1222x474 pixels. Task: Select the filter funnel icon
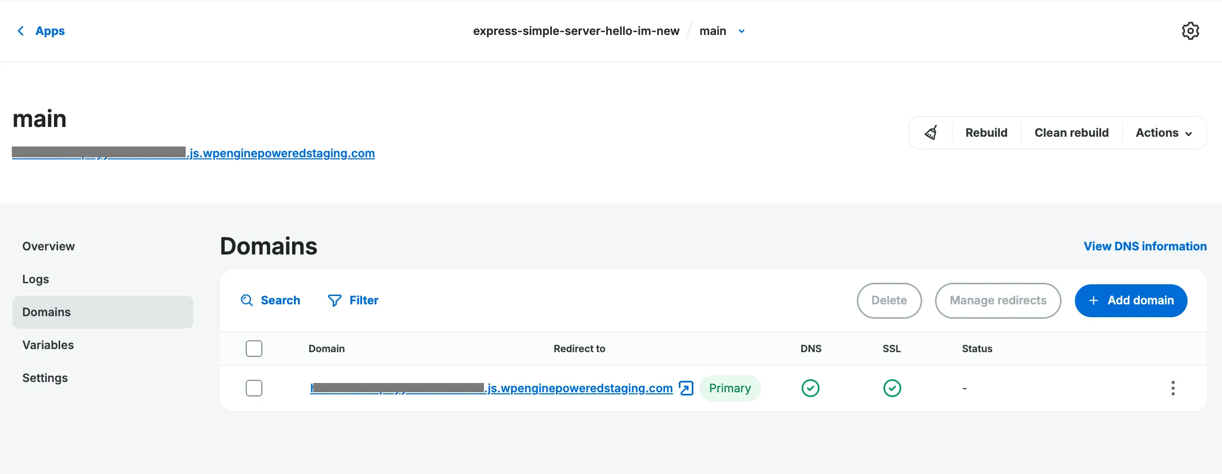coord(334,300)
